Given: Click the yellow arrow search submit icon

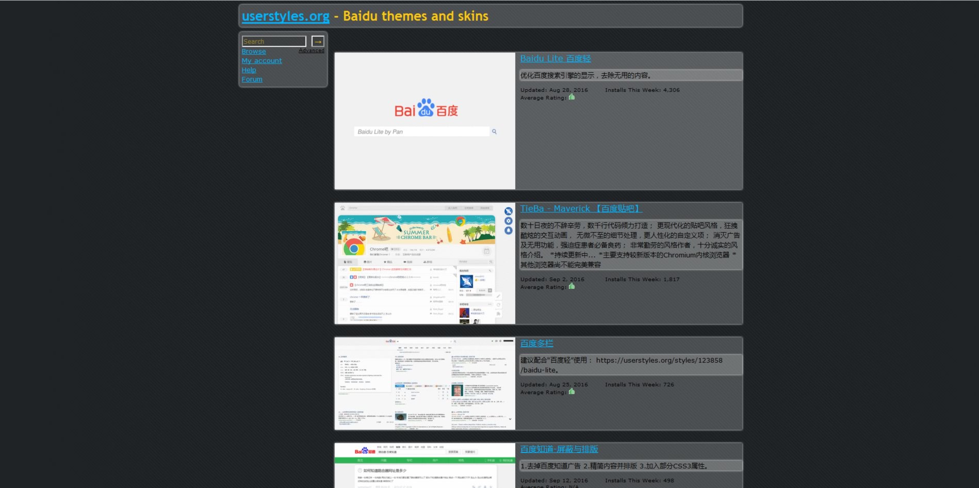Looking at the screenshot, I should click(318, 41).
